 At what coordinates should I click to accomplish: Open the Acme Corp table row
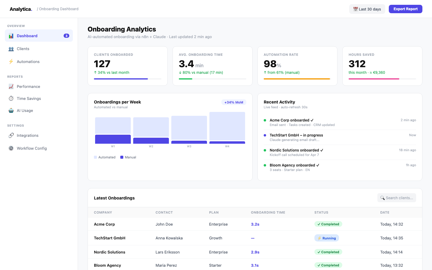pos(104,224)
